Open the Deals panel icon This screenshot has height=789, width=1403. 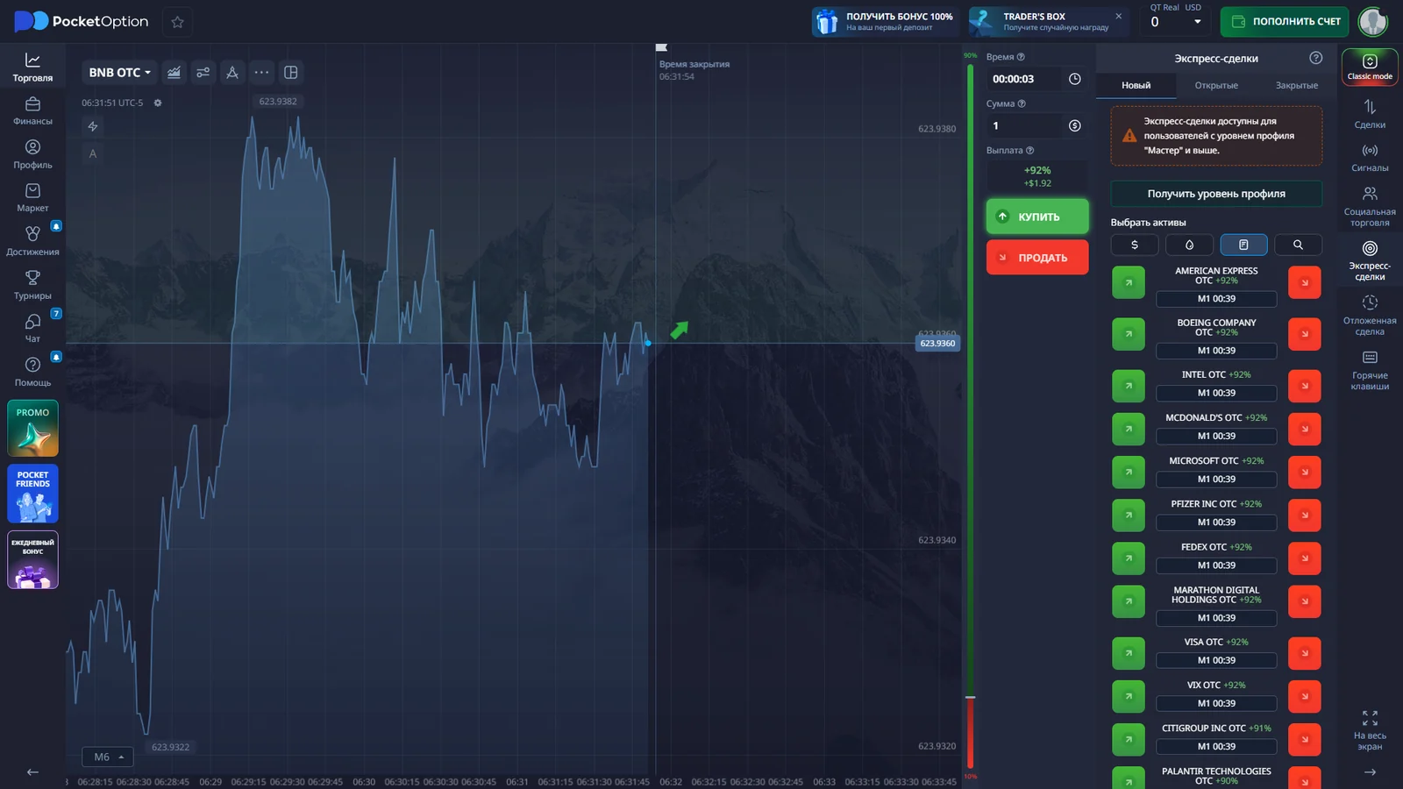coord(1370,114)
